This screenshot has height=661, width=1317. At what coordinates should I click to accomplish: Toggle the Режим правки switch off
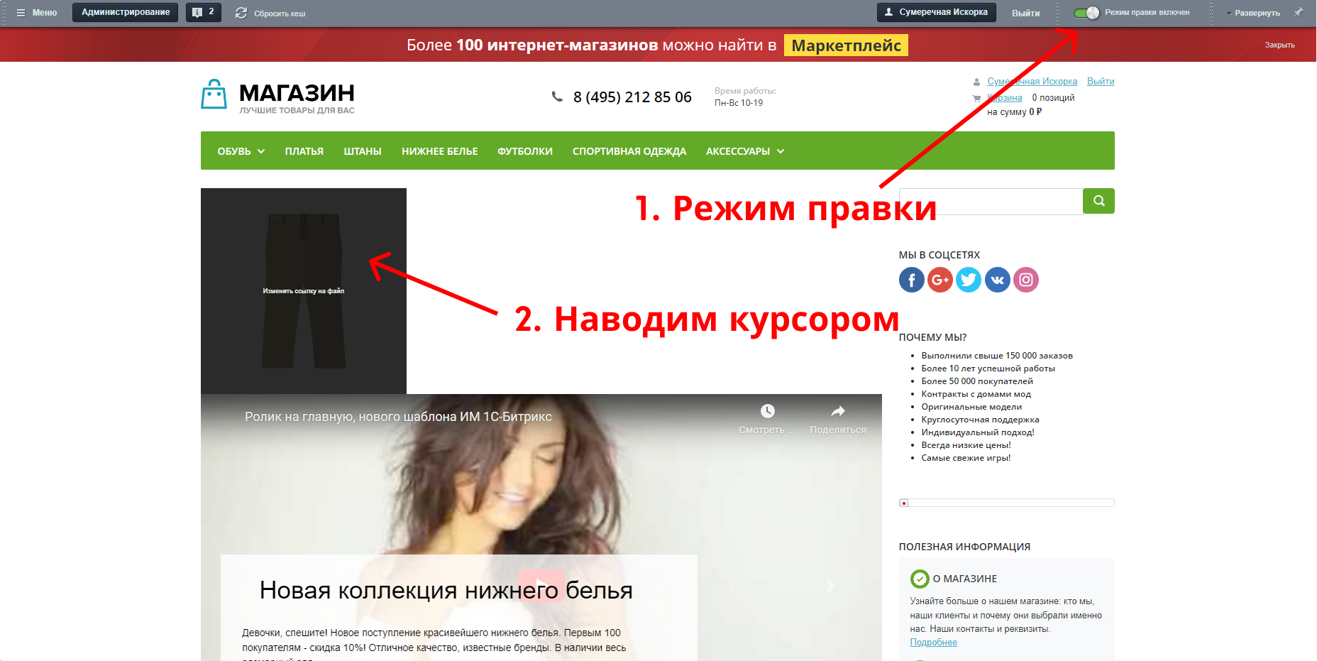[x=1086, y=13]
